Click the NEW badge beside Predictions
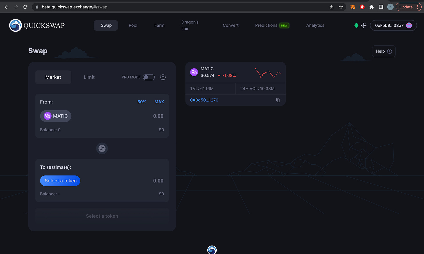424x254 pixels. [284, 25]
